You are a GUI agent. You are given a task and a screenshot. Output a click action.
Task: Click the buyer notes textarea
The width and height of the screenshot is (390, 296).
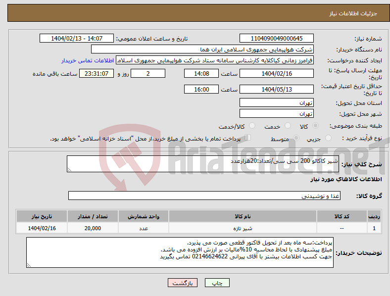180,252
